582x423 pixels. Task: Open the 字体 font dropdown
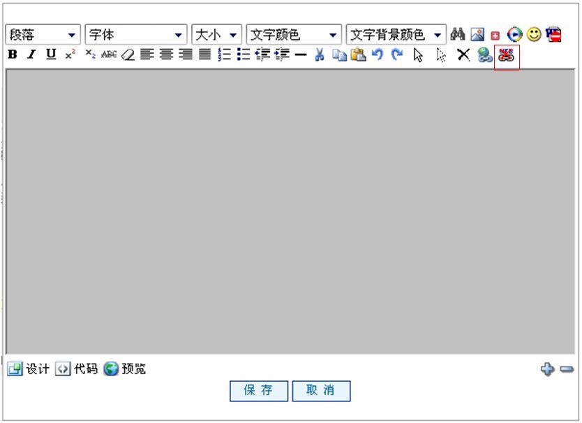pos(136,35)
